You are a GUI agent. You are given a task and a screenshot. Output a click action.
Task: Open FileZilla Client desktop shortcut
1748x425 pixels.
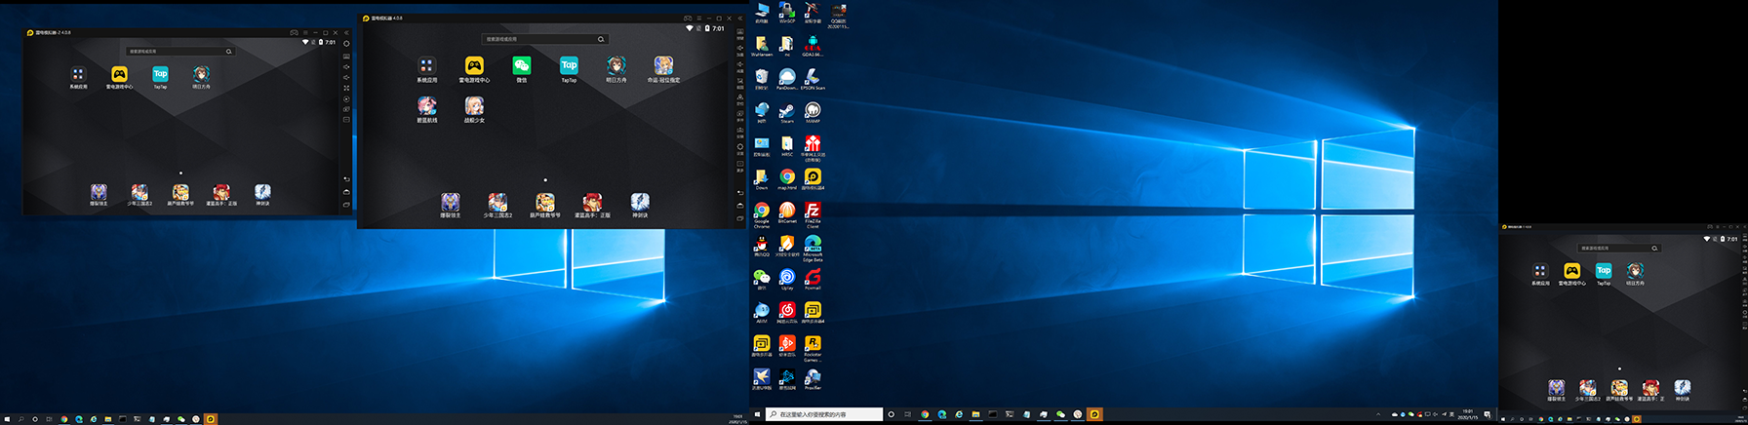pyautogui.click(x=813, y=211)
